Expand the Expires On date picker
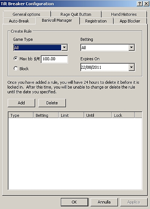Viewport: 150px width, 209px height. point(131,67)
